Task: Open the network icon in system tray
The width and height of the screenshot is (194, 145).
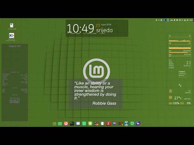Action: click(185, 20)
